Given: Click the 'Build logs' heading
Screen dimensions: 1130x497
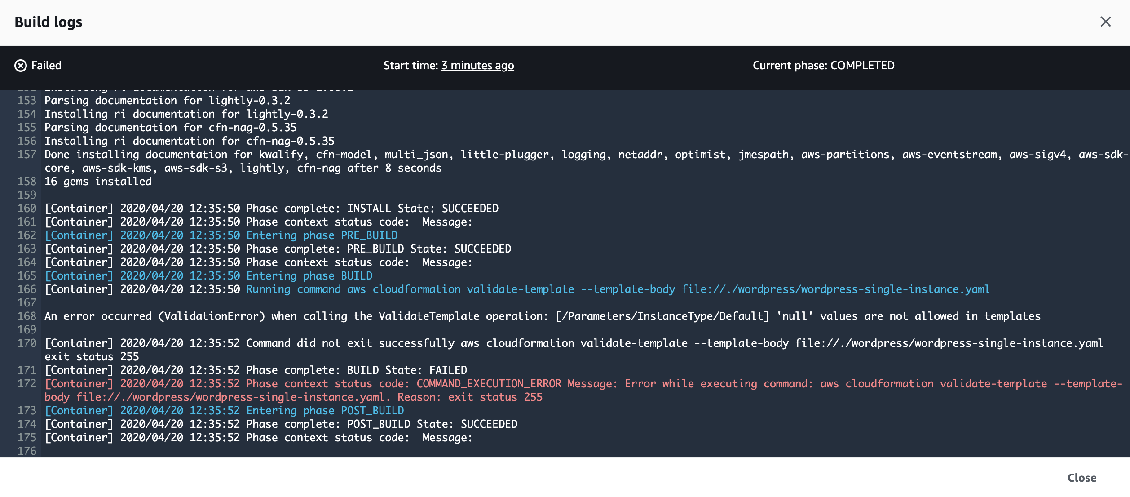Looking at the screenshot, I should click(x=49, y=22).
